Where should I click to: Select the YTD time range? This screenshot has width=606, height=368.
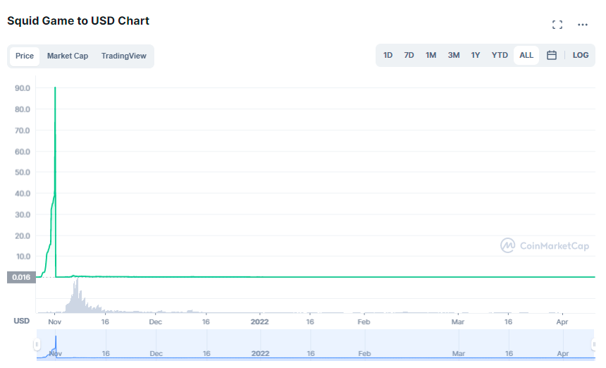[500, 55]
